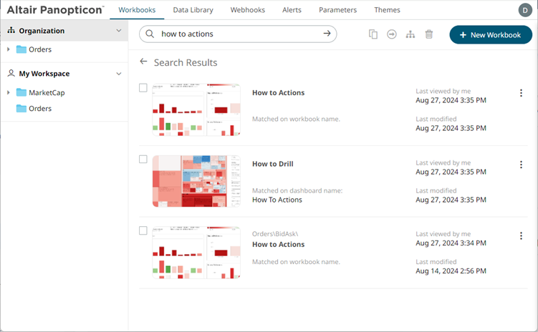Open the How to Drill treemap thumbnail
The height and width of the screenshot is (332, 538).
coord(196,181)
